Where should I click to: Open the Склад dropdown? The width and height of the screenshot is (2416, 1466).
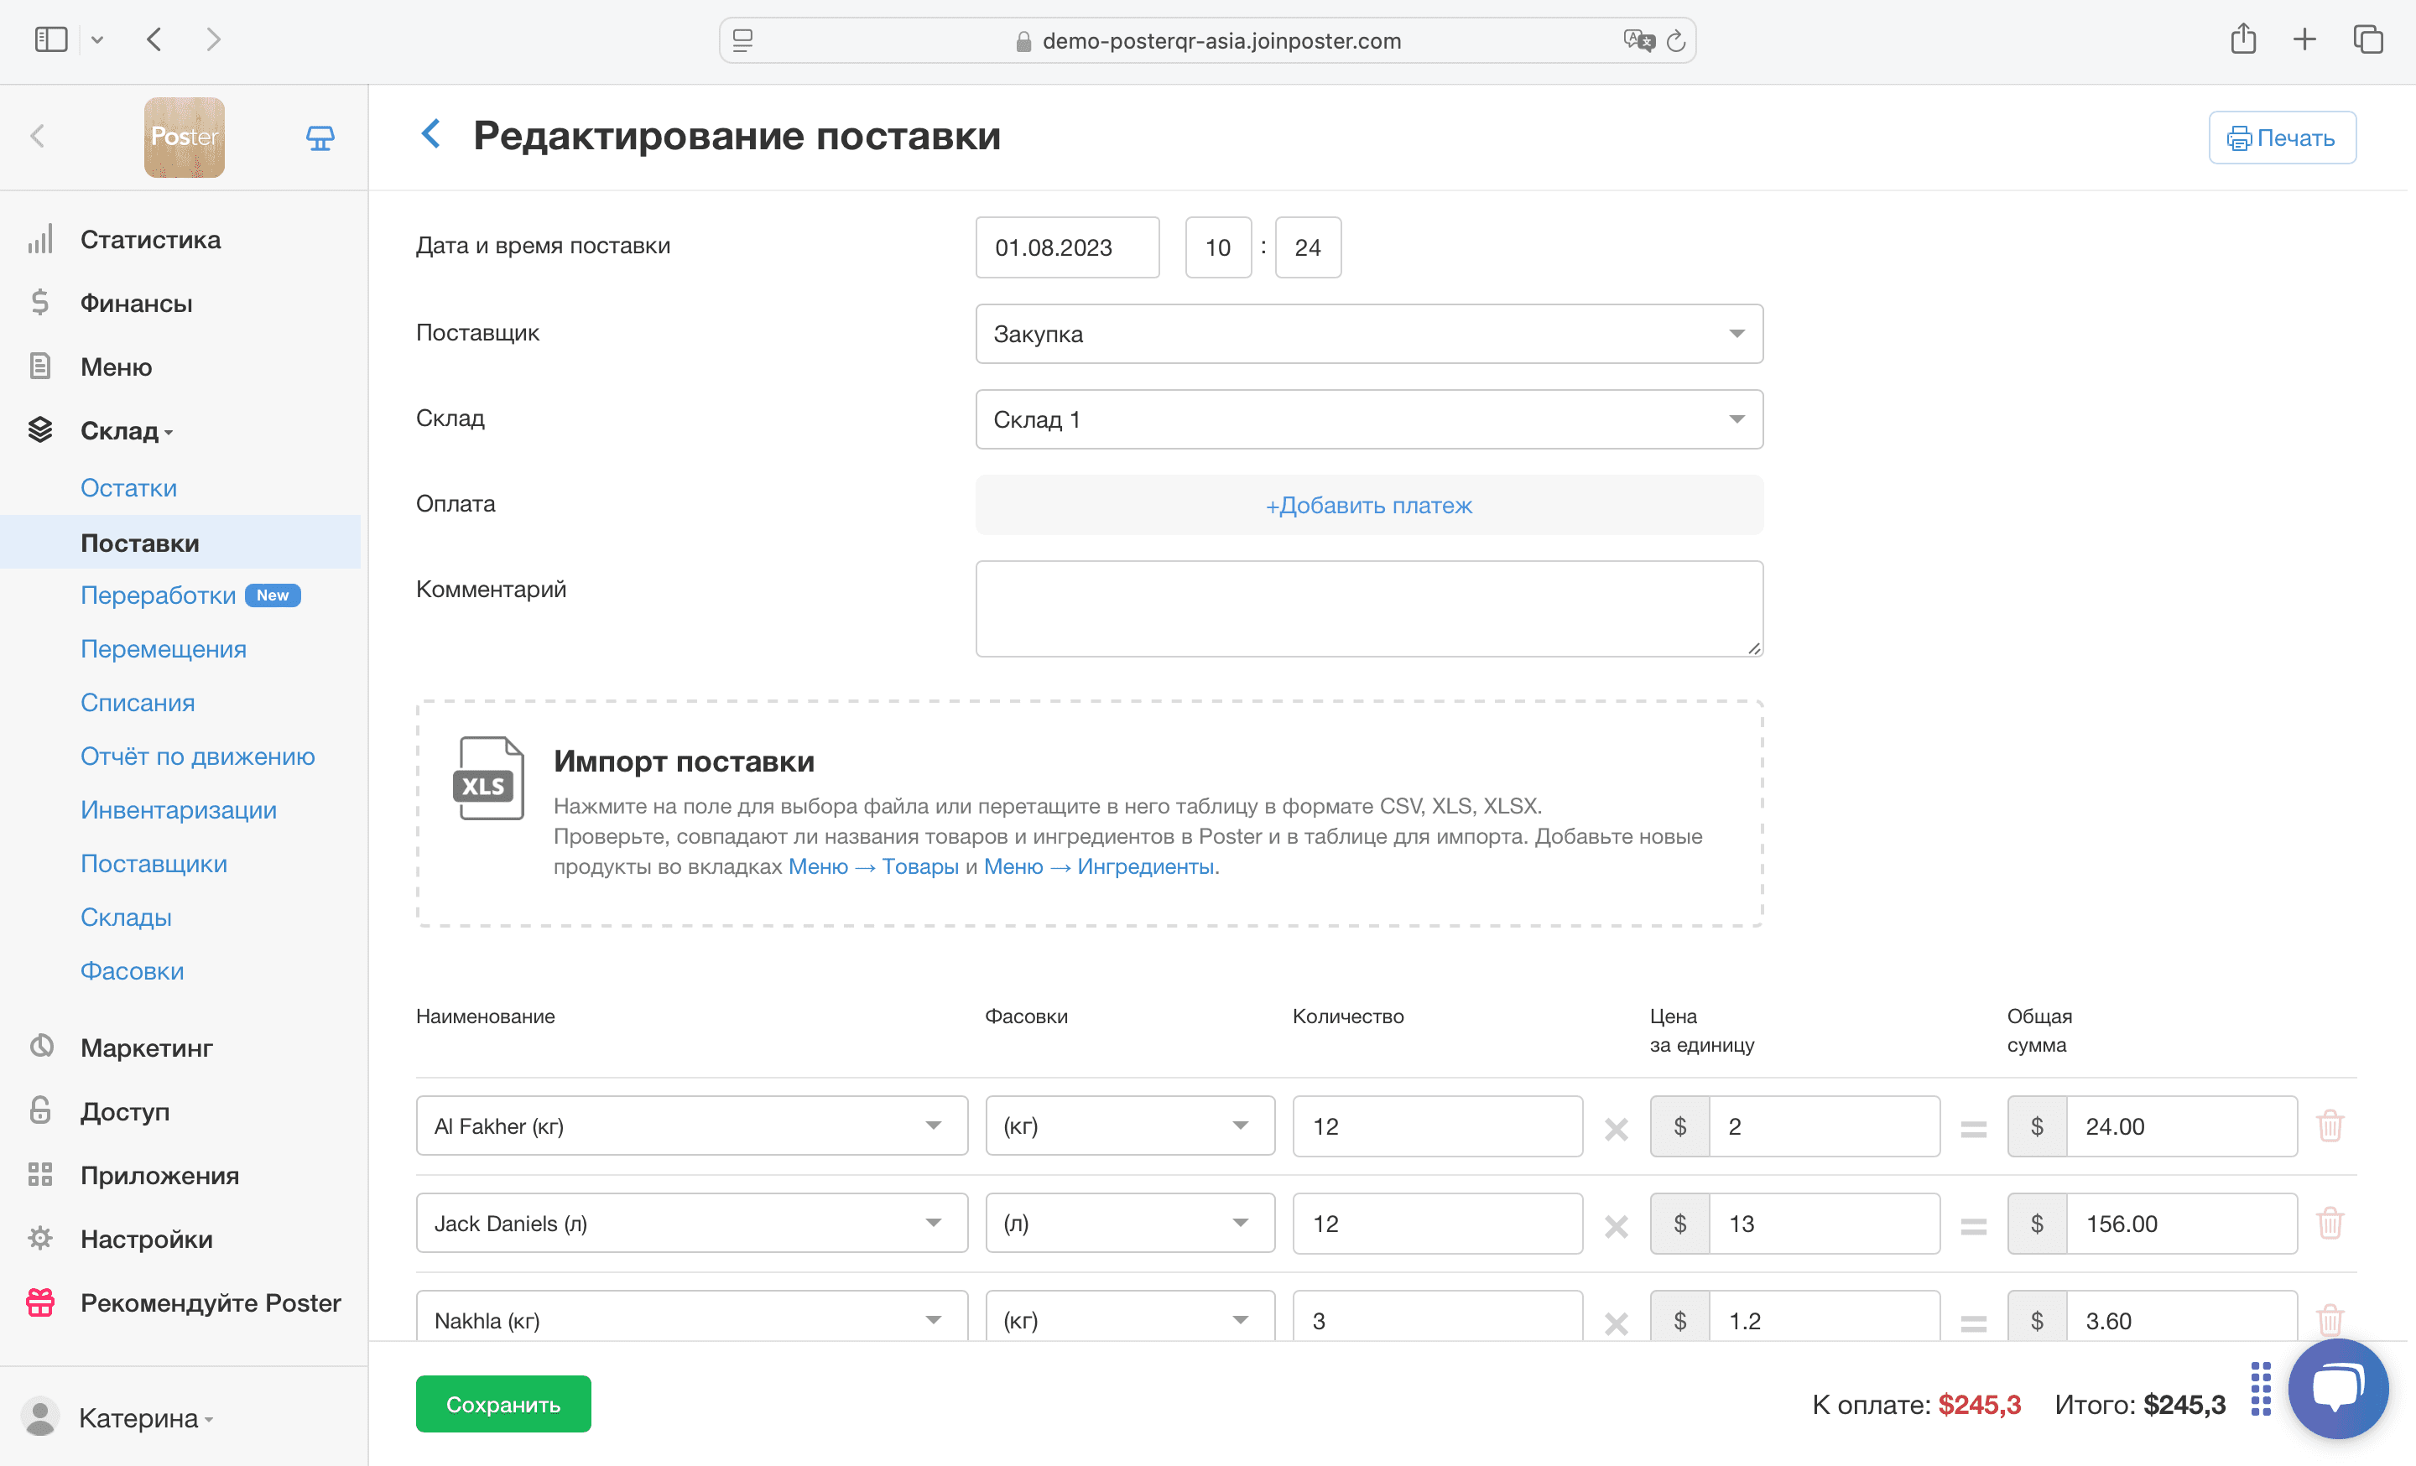tap(1369, 419)
